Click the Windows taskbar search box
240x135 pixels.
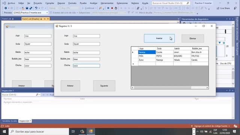coord(39,132)
